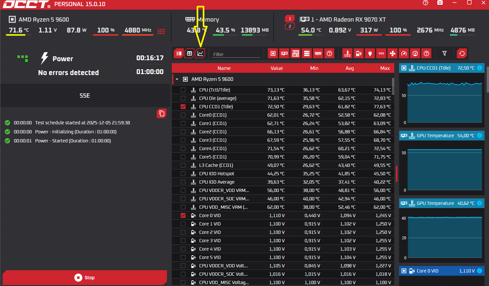The image size is (489, 286).
Task: Filter sensors by motherboard icon
Action: click(x=296, y=53)
